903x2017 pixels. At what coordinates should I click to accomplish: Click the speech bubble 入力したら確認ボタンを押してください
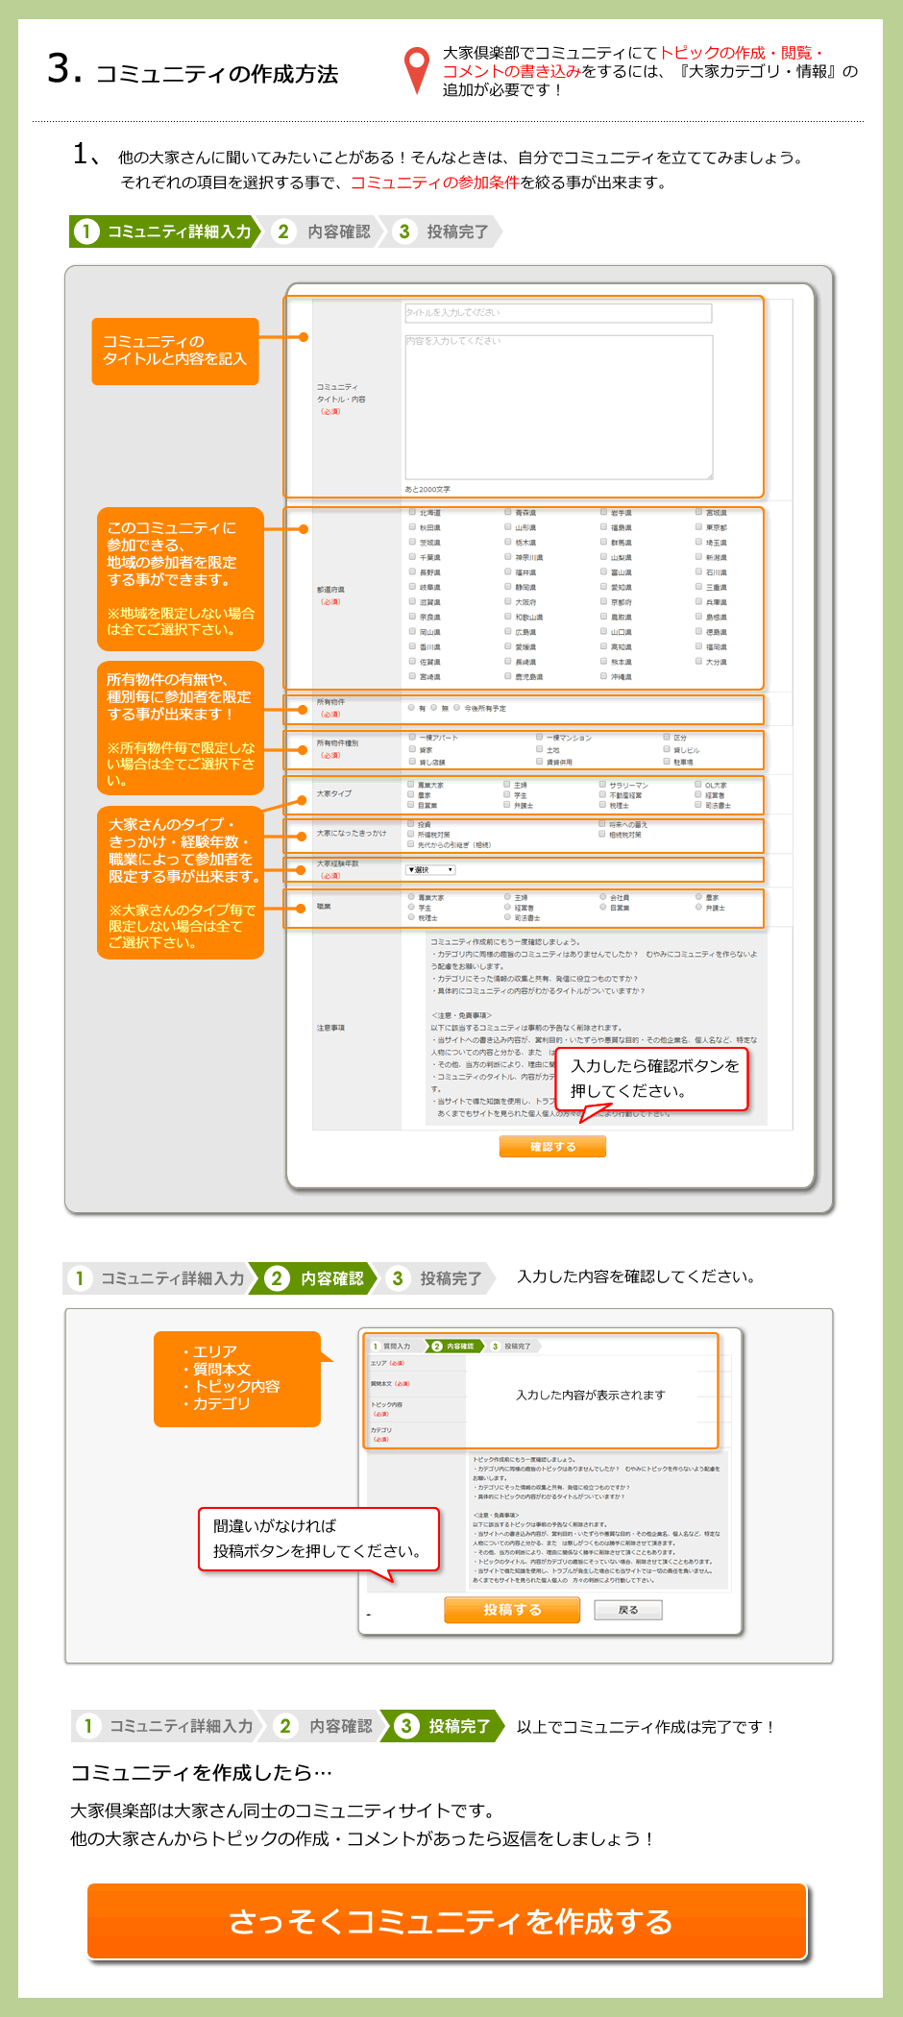point(653,1079)
